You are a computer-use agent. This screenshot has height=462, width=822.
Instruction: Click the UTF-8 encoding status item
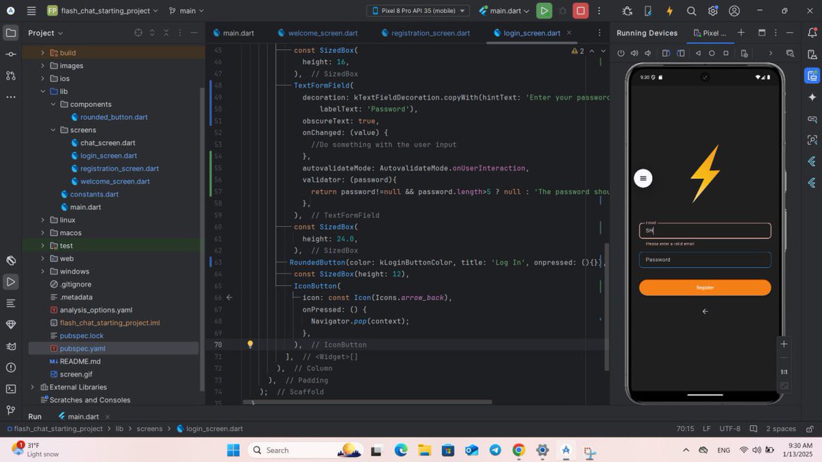point(730,428)
